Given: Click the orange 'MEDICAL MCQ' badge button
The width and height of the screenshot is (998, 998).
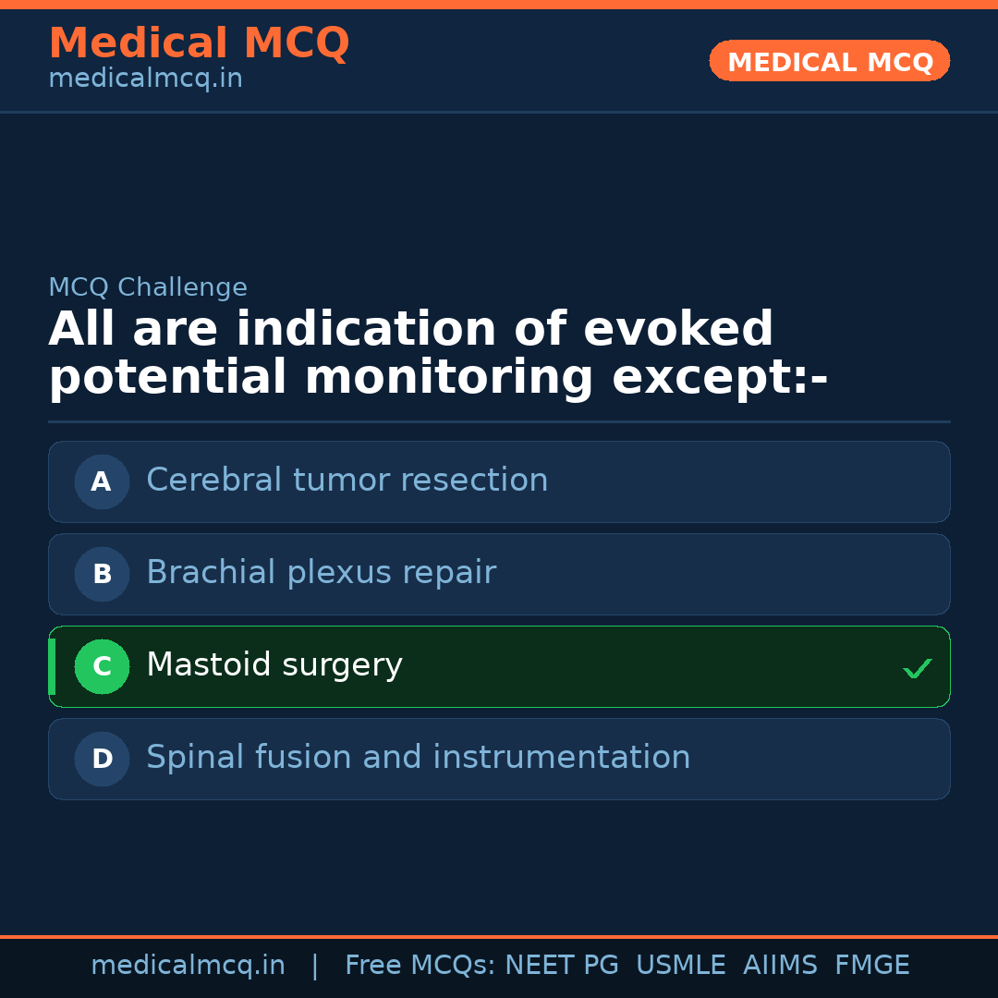Looking at the screenshot, I should click(829, 62).
